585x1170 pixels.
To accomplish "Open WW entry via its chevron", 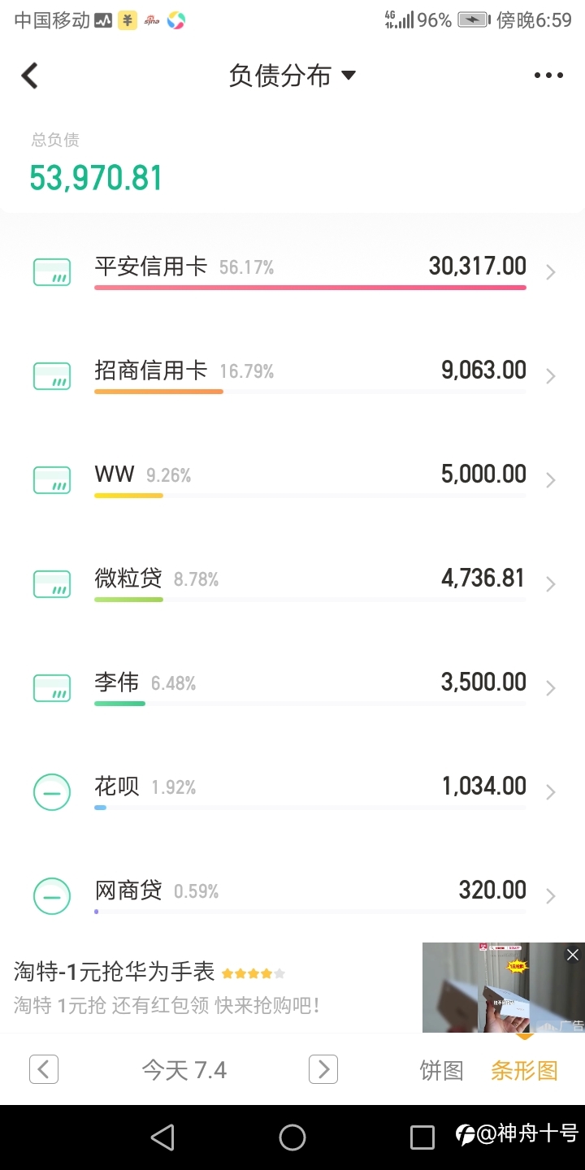I will (551, 480).
